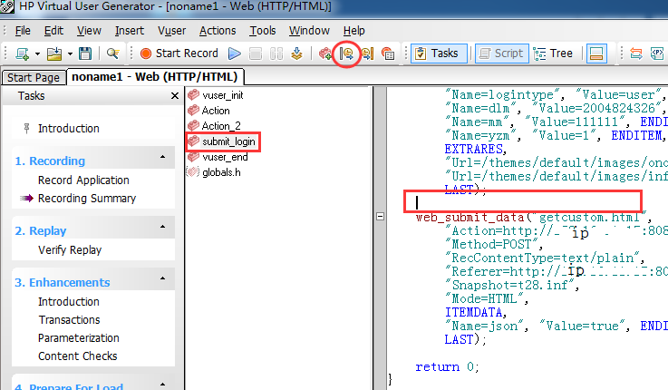Click the red rendezvous/comment toolbar icon
Screen dimensions: 668x390
(x=388, y=54)
